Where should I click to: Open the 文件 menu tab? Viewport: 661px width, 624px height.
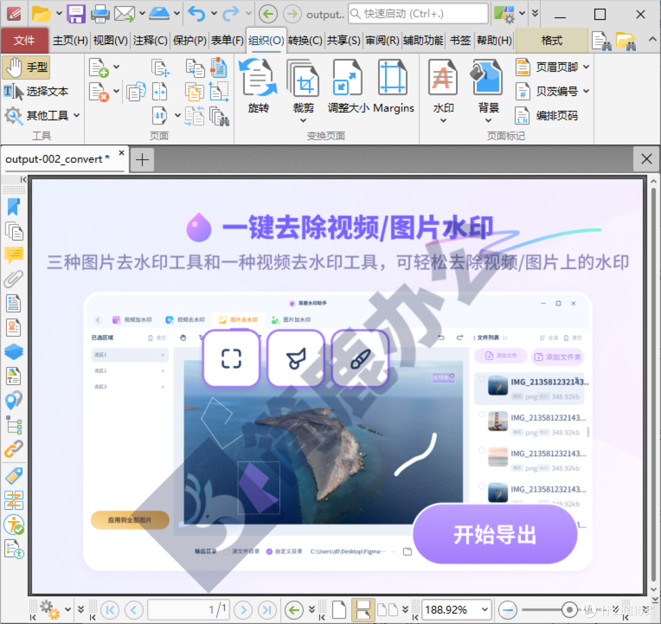(x=24, y=40)
